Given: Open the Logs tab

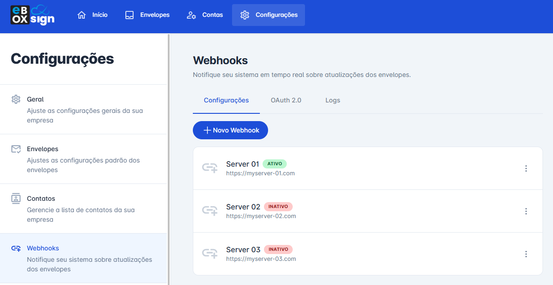Looking at the screenshot, I should [332, 100].
